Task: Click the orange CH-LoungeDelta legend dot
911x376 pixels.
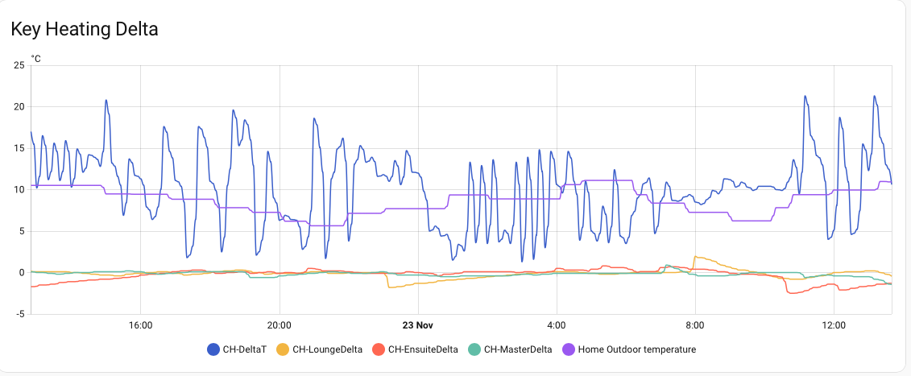Action: click(282, 349)
